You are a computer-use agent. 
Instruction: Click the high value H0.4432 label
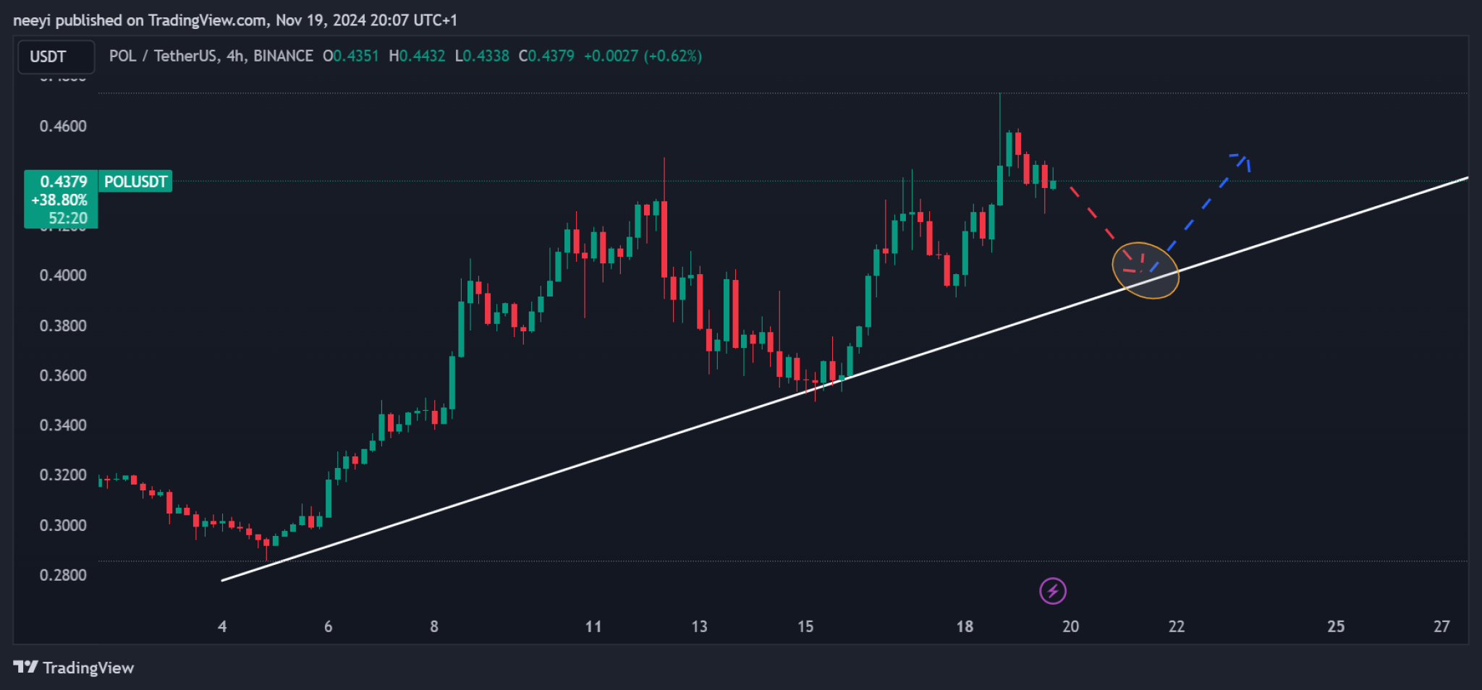point(417,56)
